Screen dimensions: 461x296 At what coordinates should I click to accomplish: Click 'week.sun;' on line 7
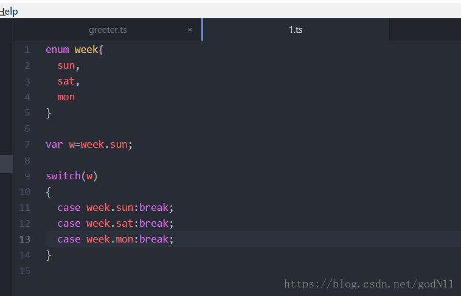pyautogui.click(x=106, y=144)
